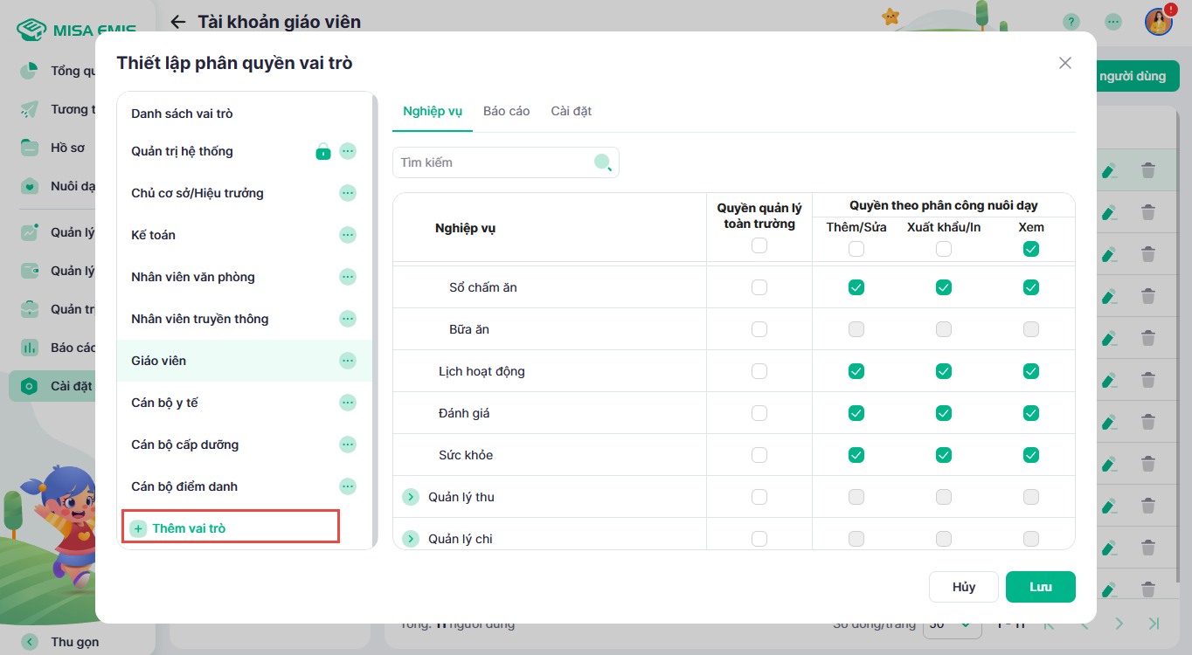Expand the Quản lý chi group

[411, 539]
